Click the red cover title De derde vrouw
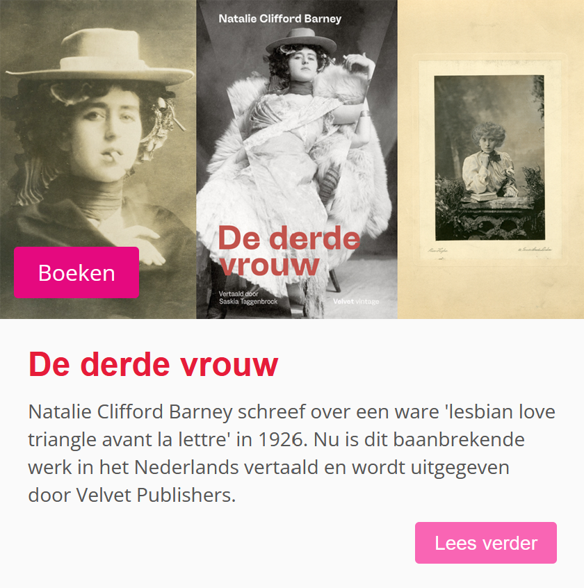Screen dimensions: 584x588 point(289,251)
